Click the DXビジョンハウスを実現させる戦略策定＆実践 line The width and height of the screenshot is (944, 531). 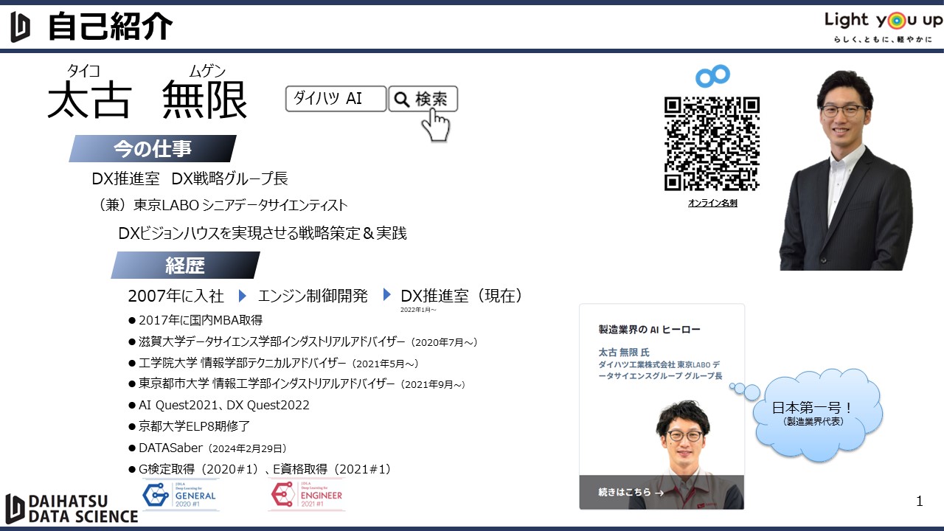coord(263,233)
